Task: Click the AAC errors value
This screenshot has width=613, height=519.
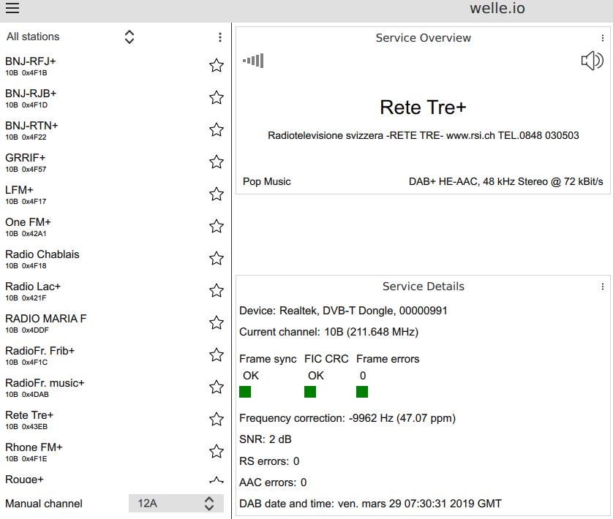Action: [304, 482]
